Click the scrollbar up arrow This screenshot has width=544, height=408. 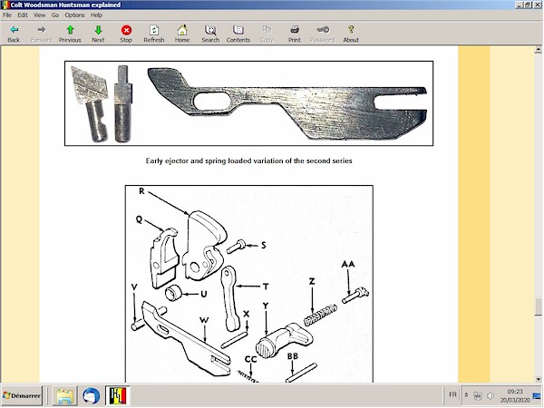pos(538,50)
